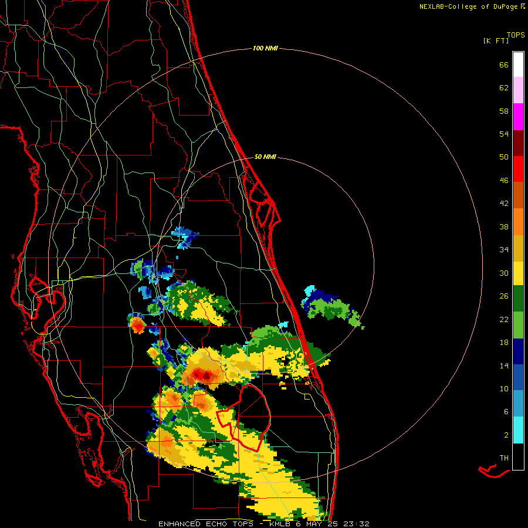Select the bright red 46-50 kft swatch

pyautogui.click(x=518, y=169)
